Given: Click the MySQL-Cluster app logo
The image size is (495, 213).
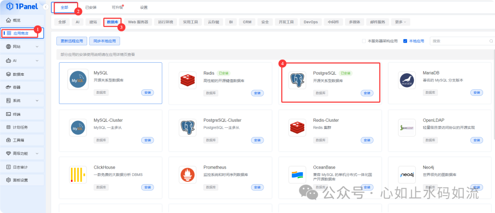Looking at the screenshot, I should pos(77,127).
